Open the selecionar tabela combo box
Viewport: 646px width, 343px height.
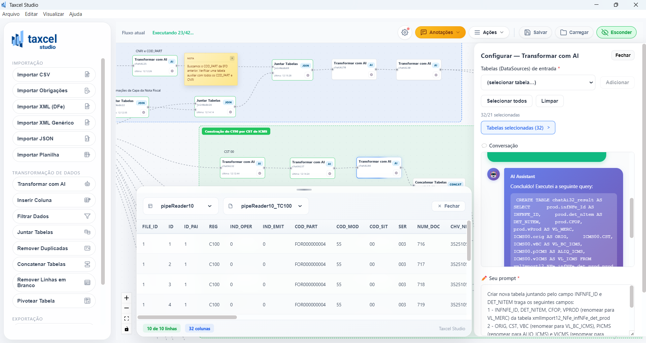point(538,82)
